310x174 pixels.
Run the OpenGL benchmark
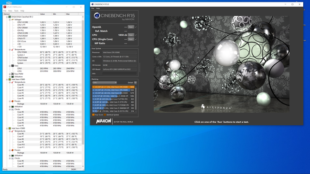point(131,27)
